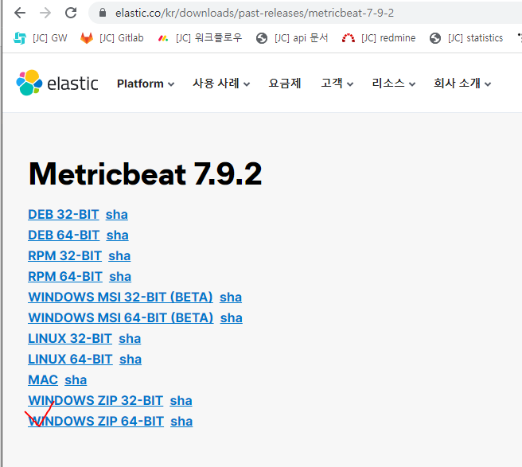Download the DEB 64-BIT package

(x=64, y=235)
